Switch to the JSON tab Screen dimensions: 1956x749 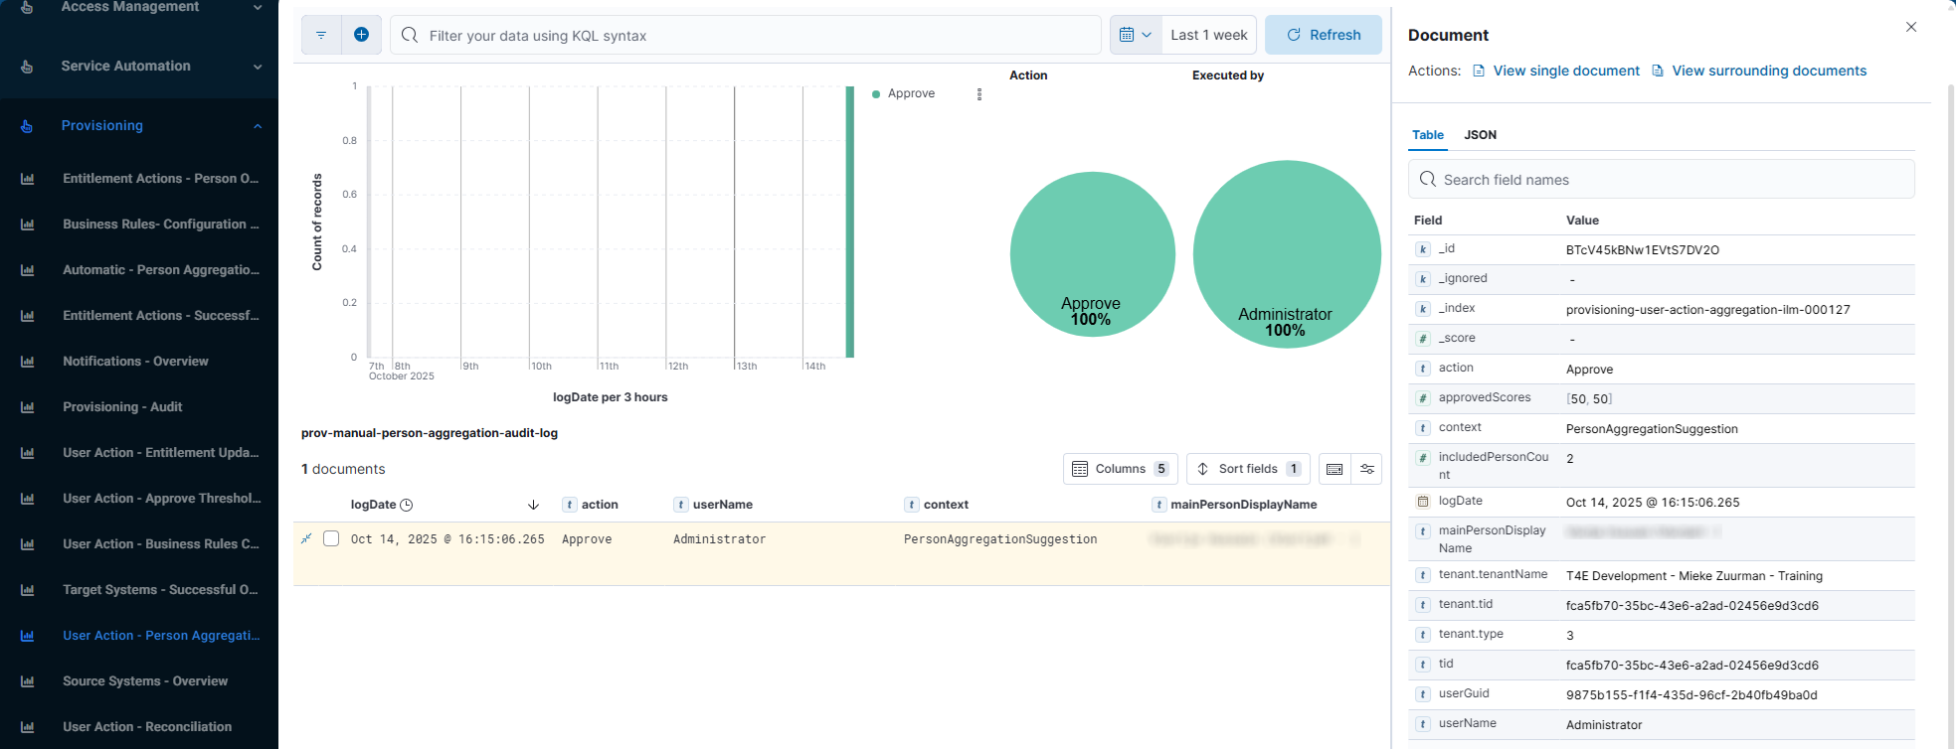[1480, 135]
